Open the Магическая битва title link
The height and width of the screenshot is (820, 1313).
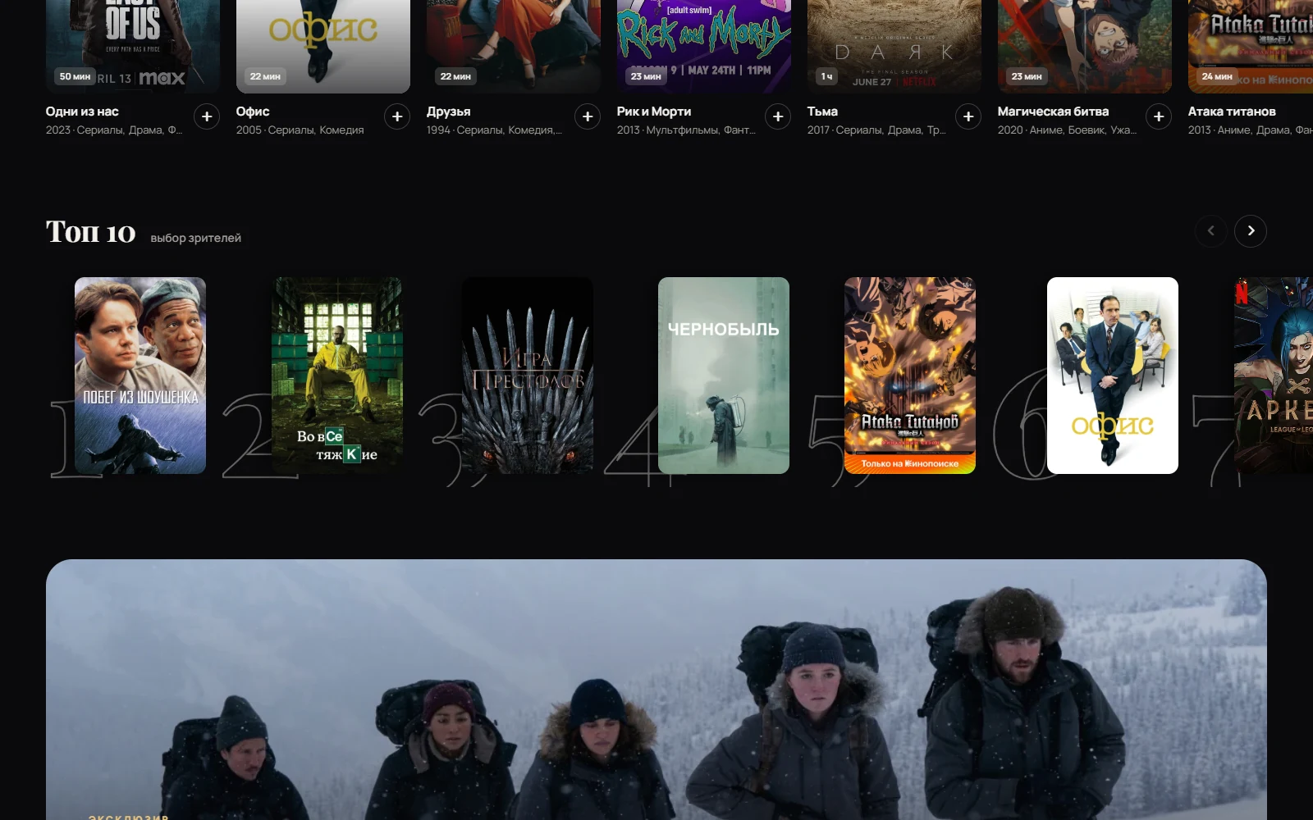click(x=1053, y=112)
